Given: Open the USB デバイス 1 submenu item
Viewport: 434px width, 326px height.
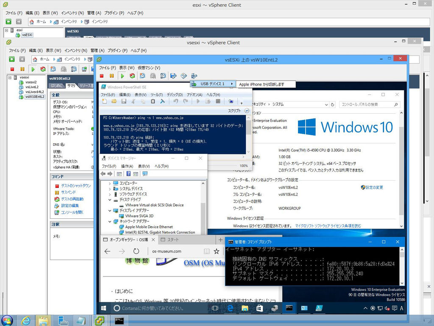Looking at the screenshot, I should [213, 84].
